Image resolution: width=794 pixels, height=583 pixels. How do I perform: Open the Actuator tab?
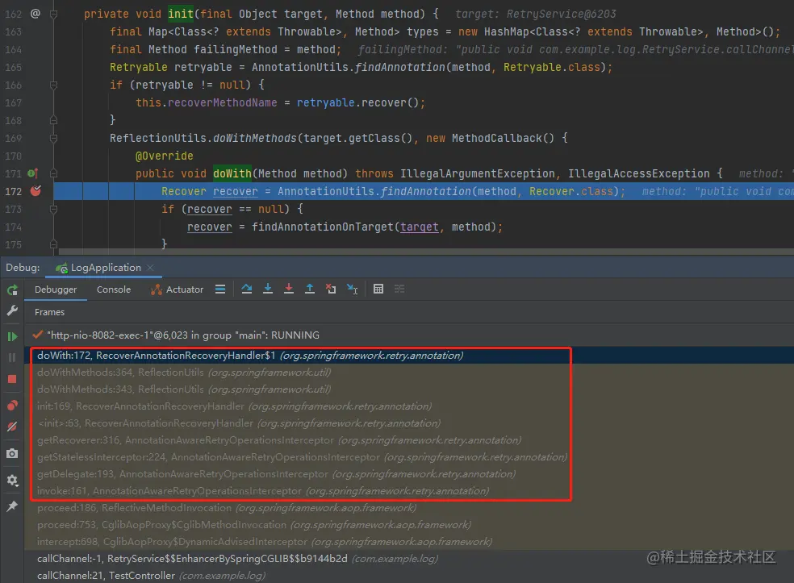pos(178,289)
